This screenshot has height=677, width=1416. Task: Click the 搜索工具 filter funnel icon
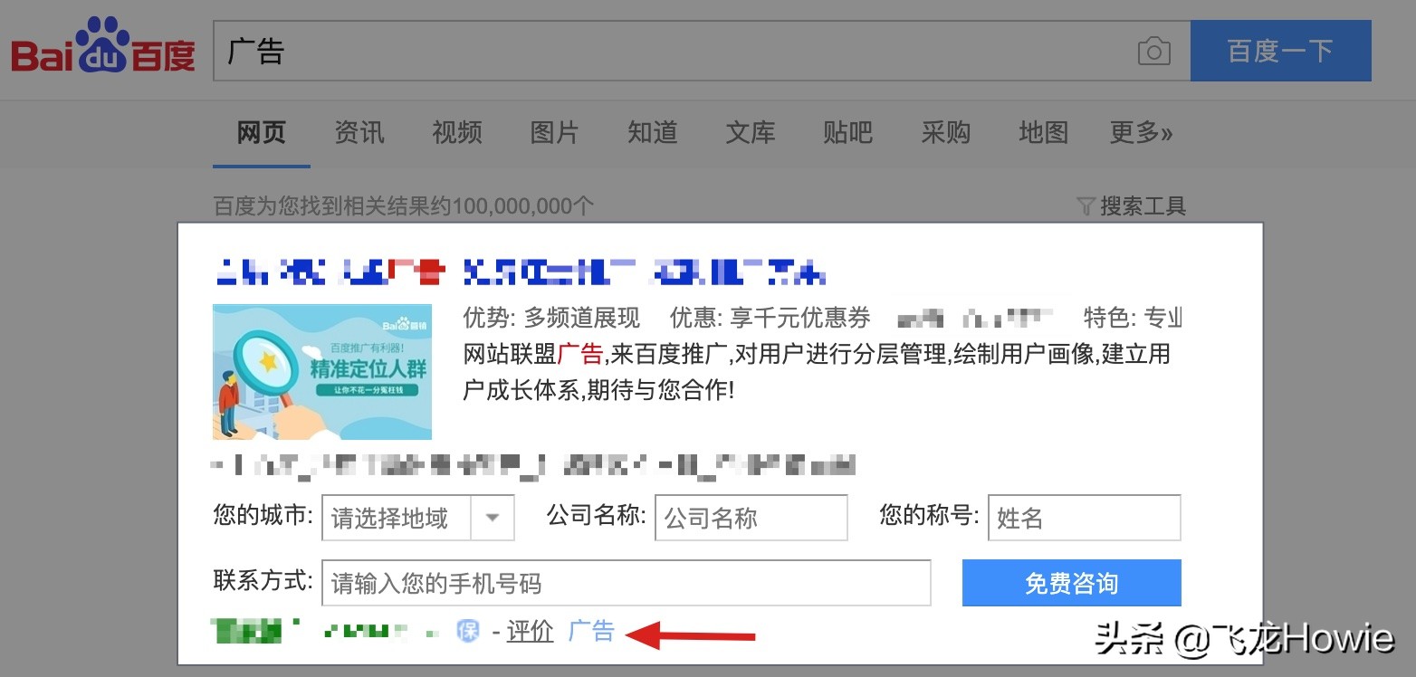(x=1086, y=206)
